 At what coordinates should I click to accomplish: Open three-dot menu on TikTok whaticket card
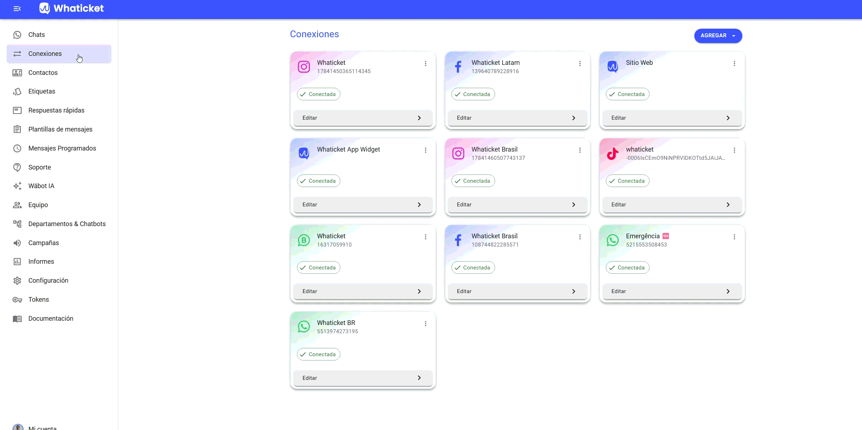pyautogui.click(x=734, y=150)
